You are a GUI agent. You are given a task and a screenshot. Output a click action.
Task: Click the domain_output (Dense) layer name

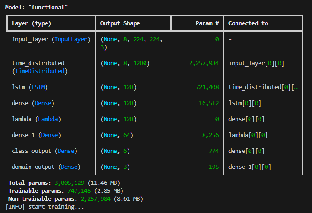[46, 167]
